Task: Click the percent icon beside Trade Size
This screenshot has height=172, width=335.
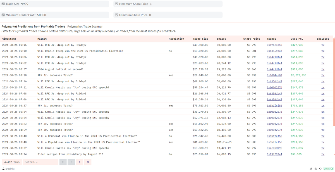Action: tap(3, 4)
